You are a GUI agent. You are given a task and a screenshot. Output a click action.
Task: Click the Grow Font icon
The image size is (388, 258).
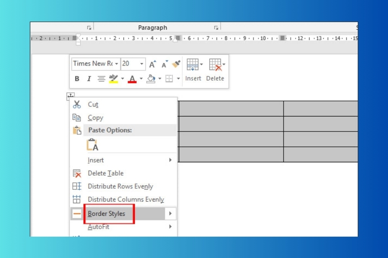coord(152,64)
